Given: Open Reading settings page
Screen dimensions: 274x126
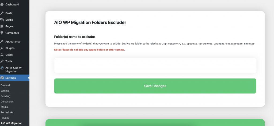Looking at the screenshot, I should (6, 96).
